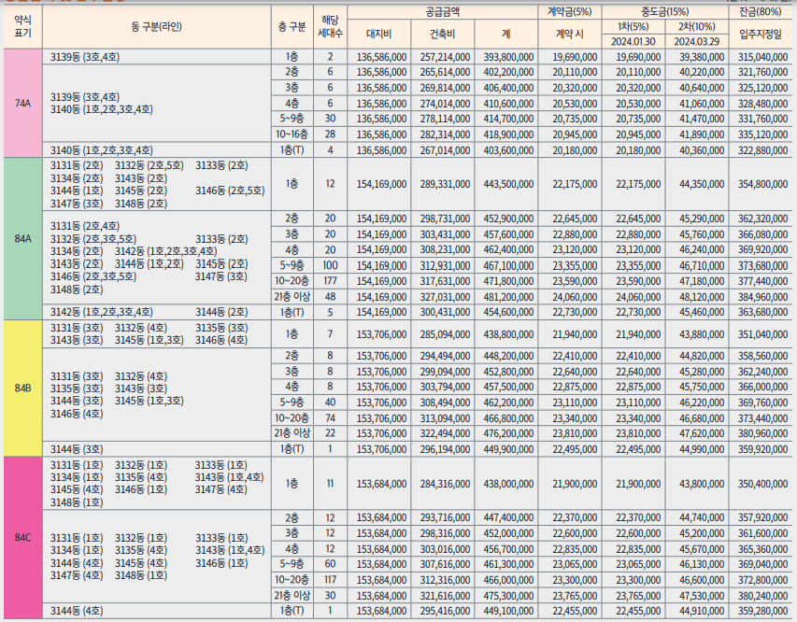Click total price 393,800,000
797x622 pixels.
point(508,57)
